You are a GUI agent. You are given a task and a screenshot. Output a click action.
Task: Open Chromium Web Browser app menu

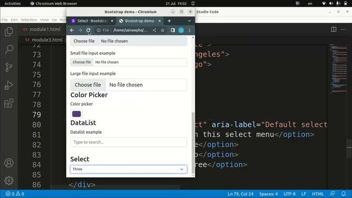pos(54,3)
